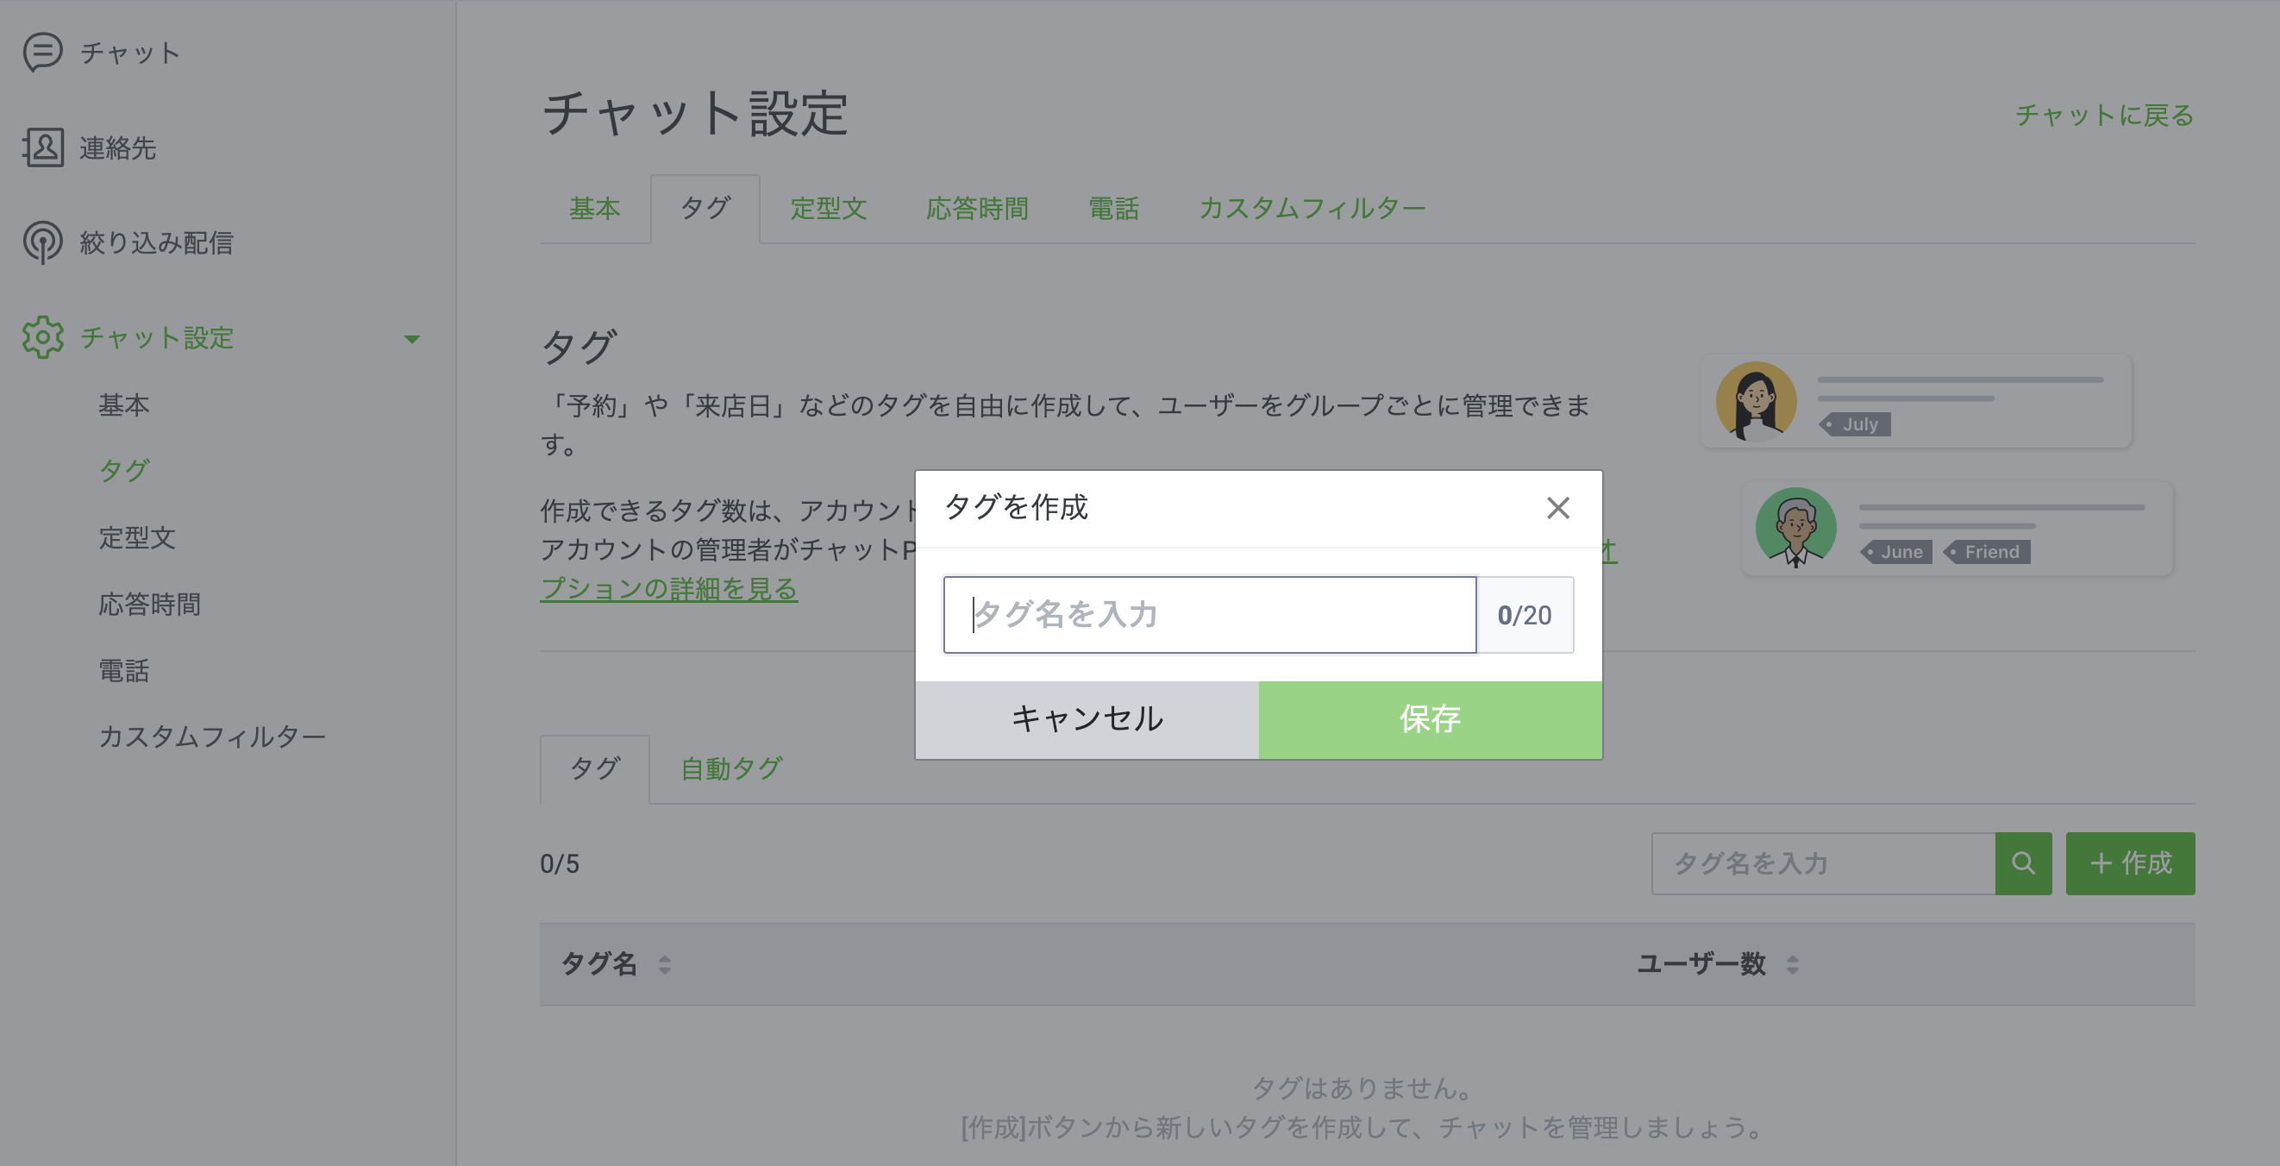The width and height of the screenshot is (2280, 1166).
Task: Click the キャンセル button
Action: (1087, 719)
